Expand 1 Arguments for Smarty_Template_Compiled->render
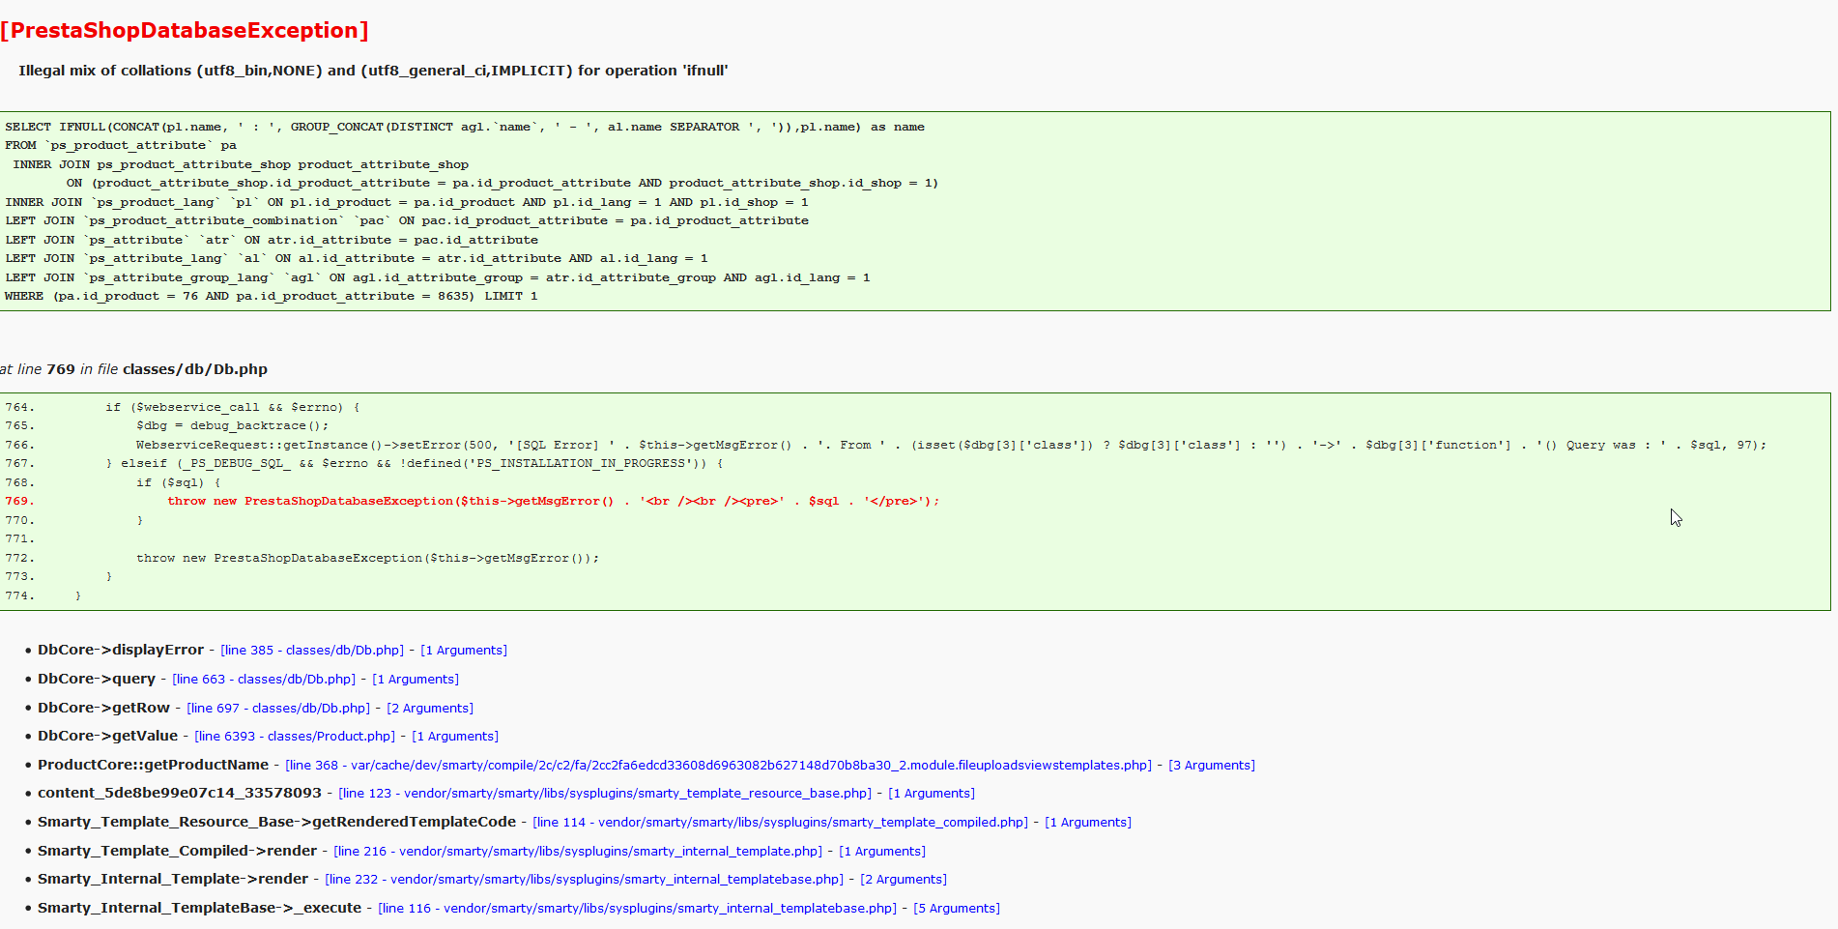 point(882,852)
